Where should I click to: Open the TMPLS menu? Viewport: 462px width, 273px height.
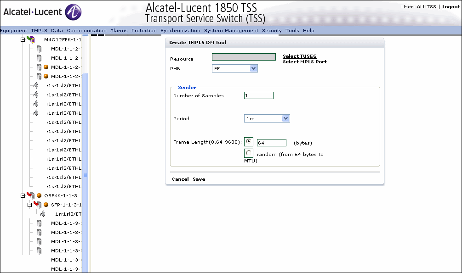tap(39, 30)
